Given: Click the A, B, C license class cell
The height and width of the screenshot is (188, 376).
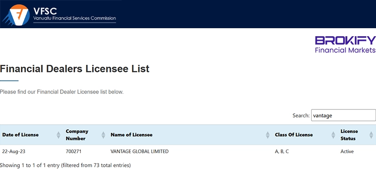Looking at the screenshot, I should [282, 151].
